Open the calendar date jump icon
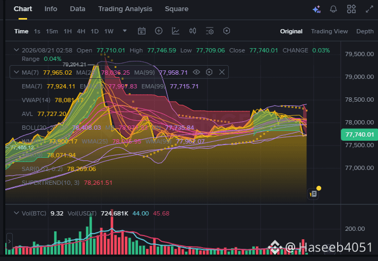 (142, 31)
